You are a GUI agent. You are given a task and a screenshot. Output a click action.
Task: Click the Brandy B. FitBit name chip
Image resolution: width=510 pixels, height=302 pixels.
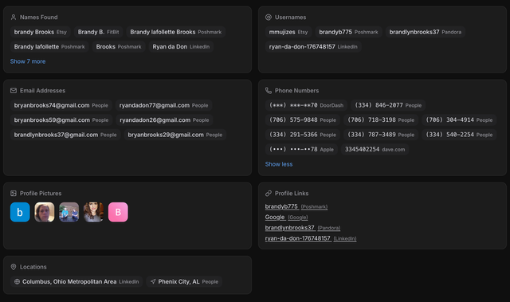[98, 32]
